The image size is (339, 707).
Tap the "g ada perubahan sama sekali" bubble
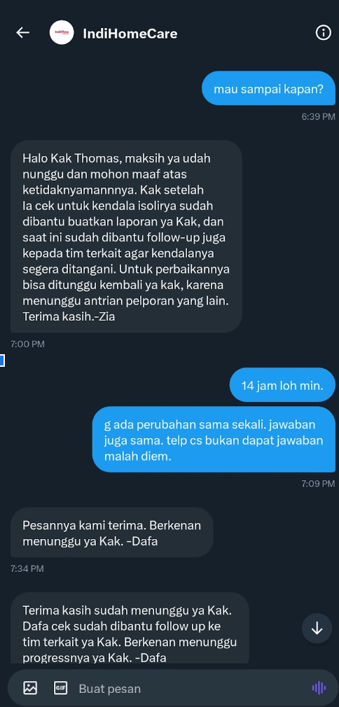[214, 439]
